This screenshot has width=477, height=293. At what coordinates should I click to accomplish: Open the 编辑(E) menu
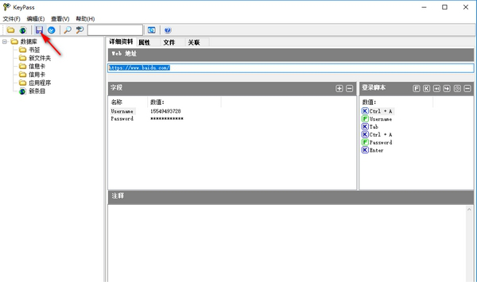click(x=36, y=19)
